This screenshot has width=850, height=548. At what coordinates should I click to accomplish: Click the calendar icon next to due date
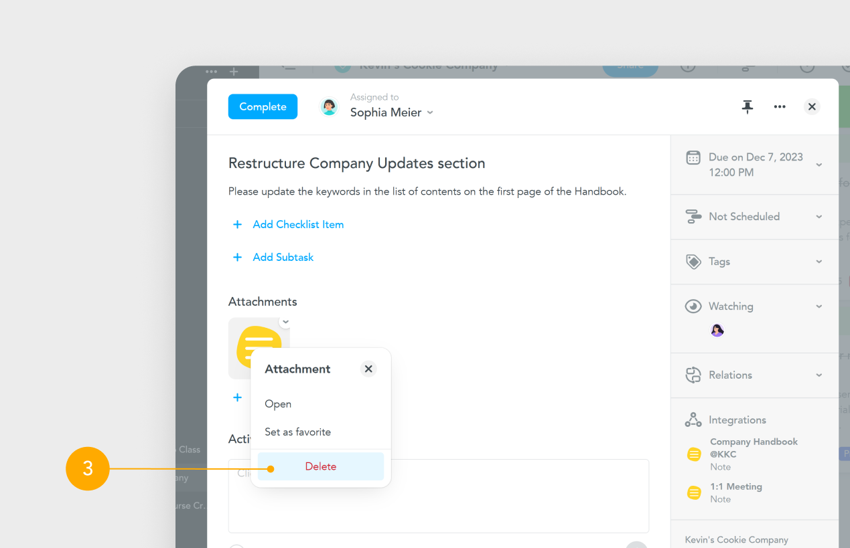click(x=693, y=157)
